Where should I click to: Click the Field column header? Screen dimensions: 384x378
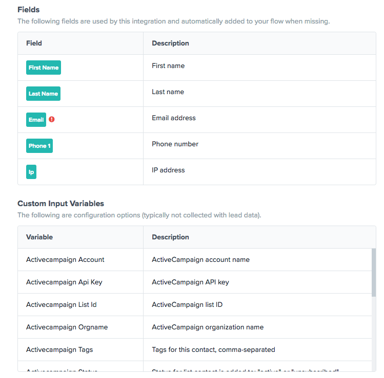(x=34, y=43)
